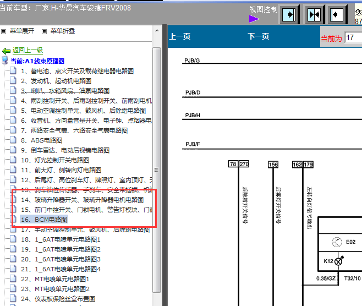Open 23、MT电喷单元电路图2

pyautogui.click(x=55, y=289)
